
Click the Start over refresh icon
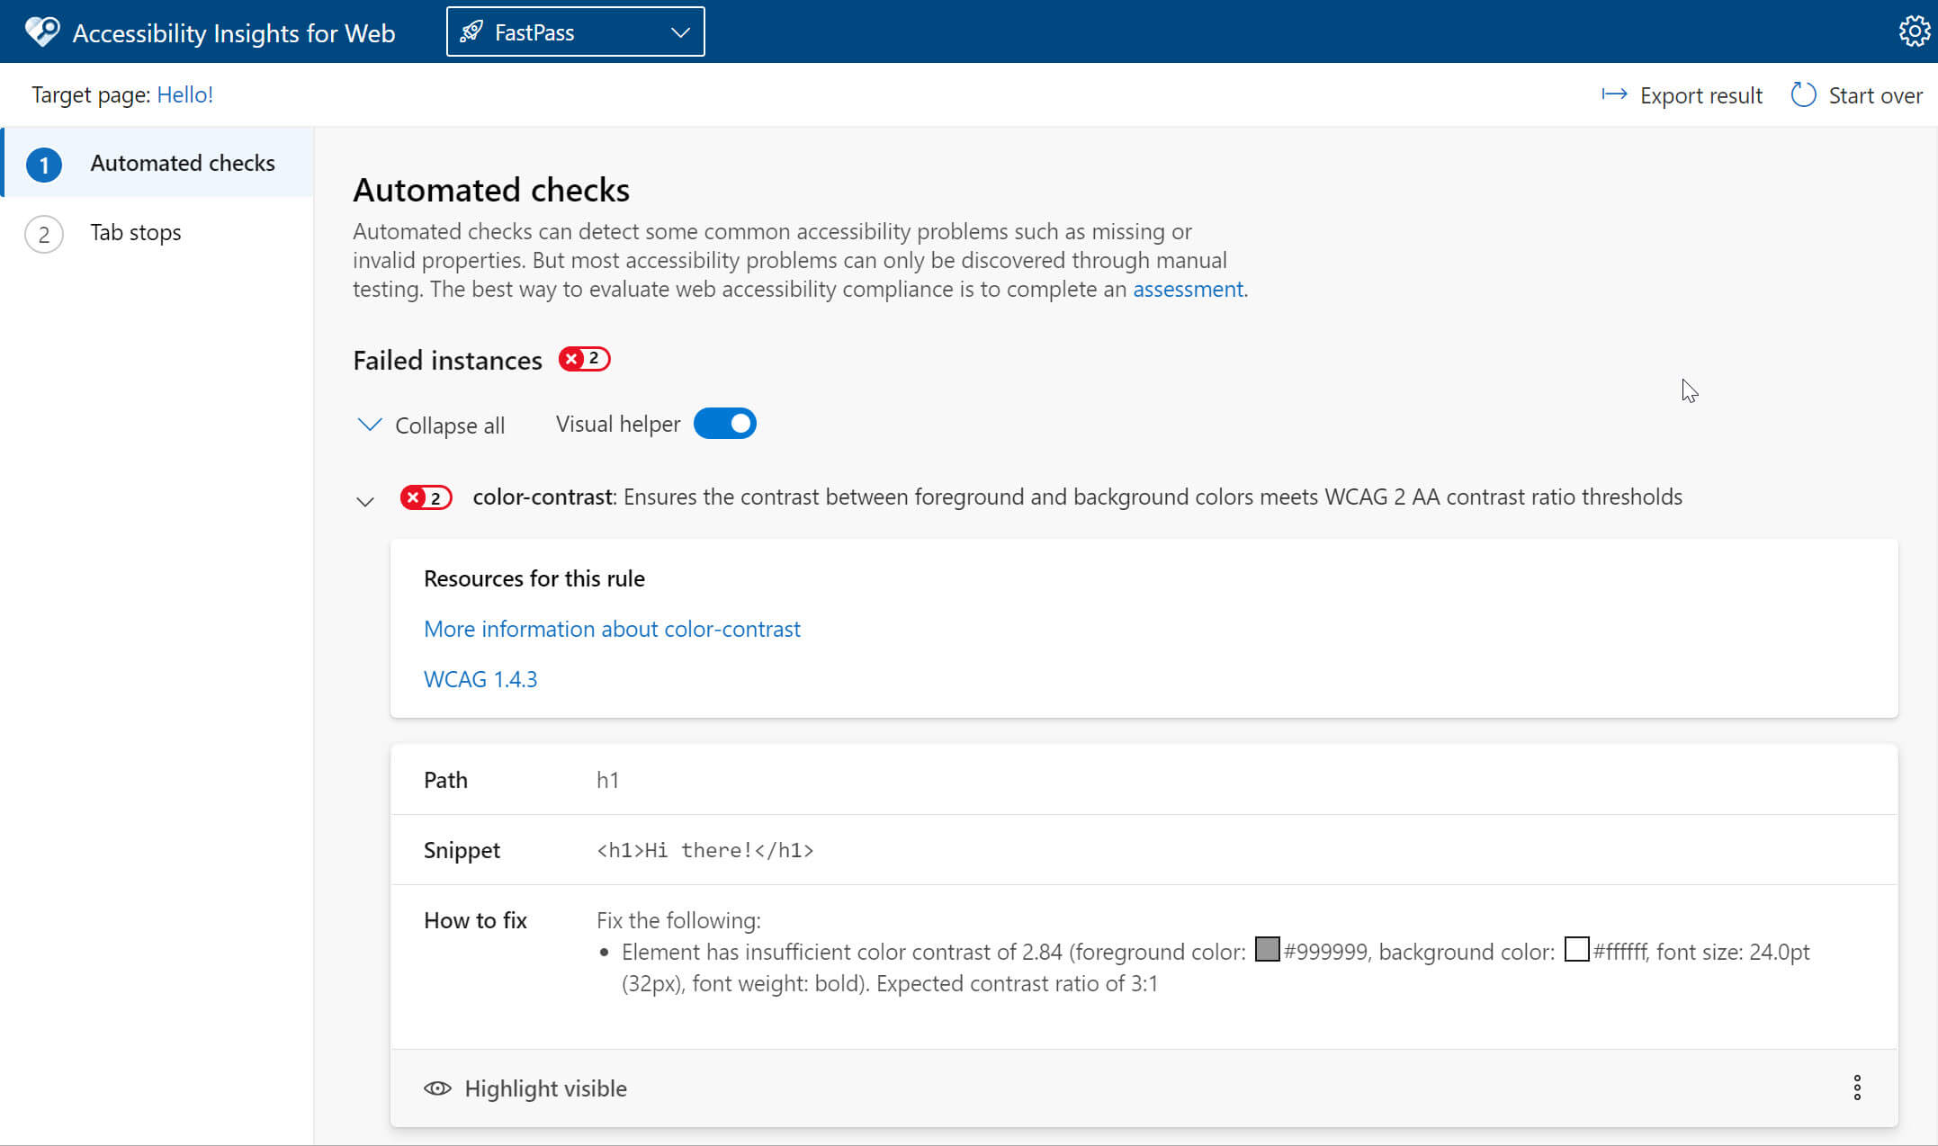[x=1801, y=94]
